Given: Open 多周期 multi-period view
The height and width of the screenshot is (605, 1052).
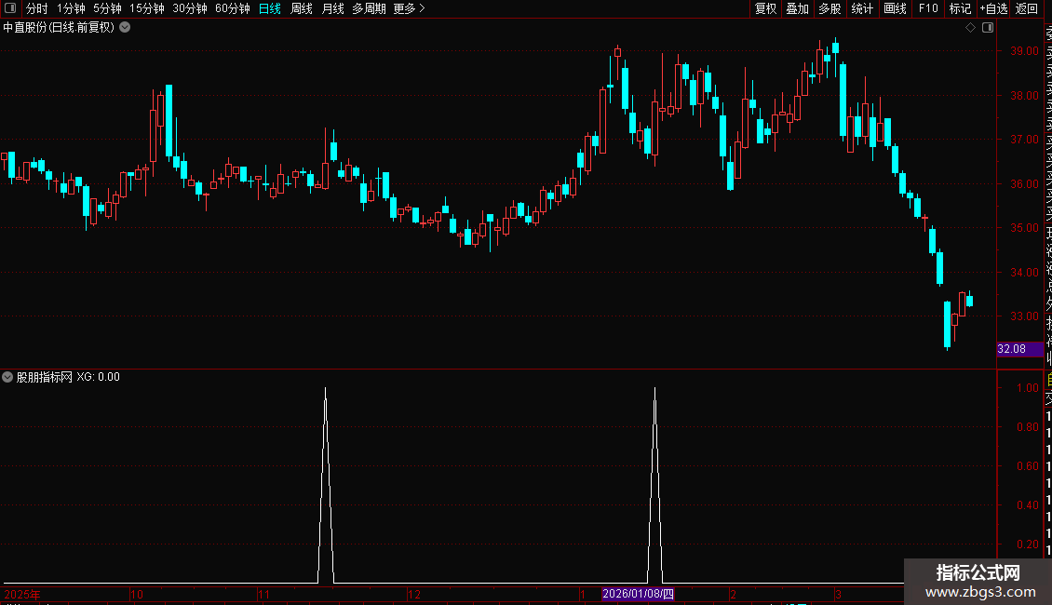Looking at the screenshot, I should coord(369,8).
